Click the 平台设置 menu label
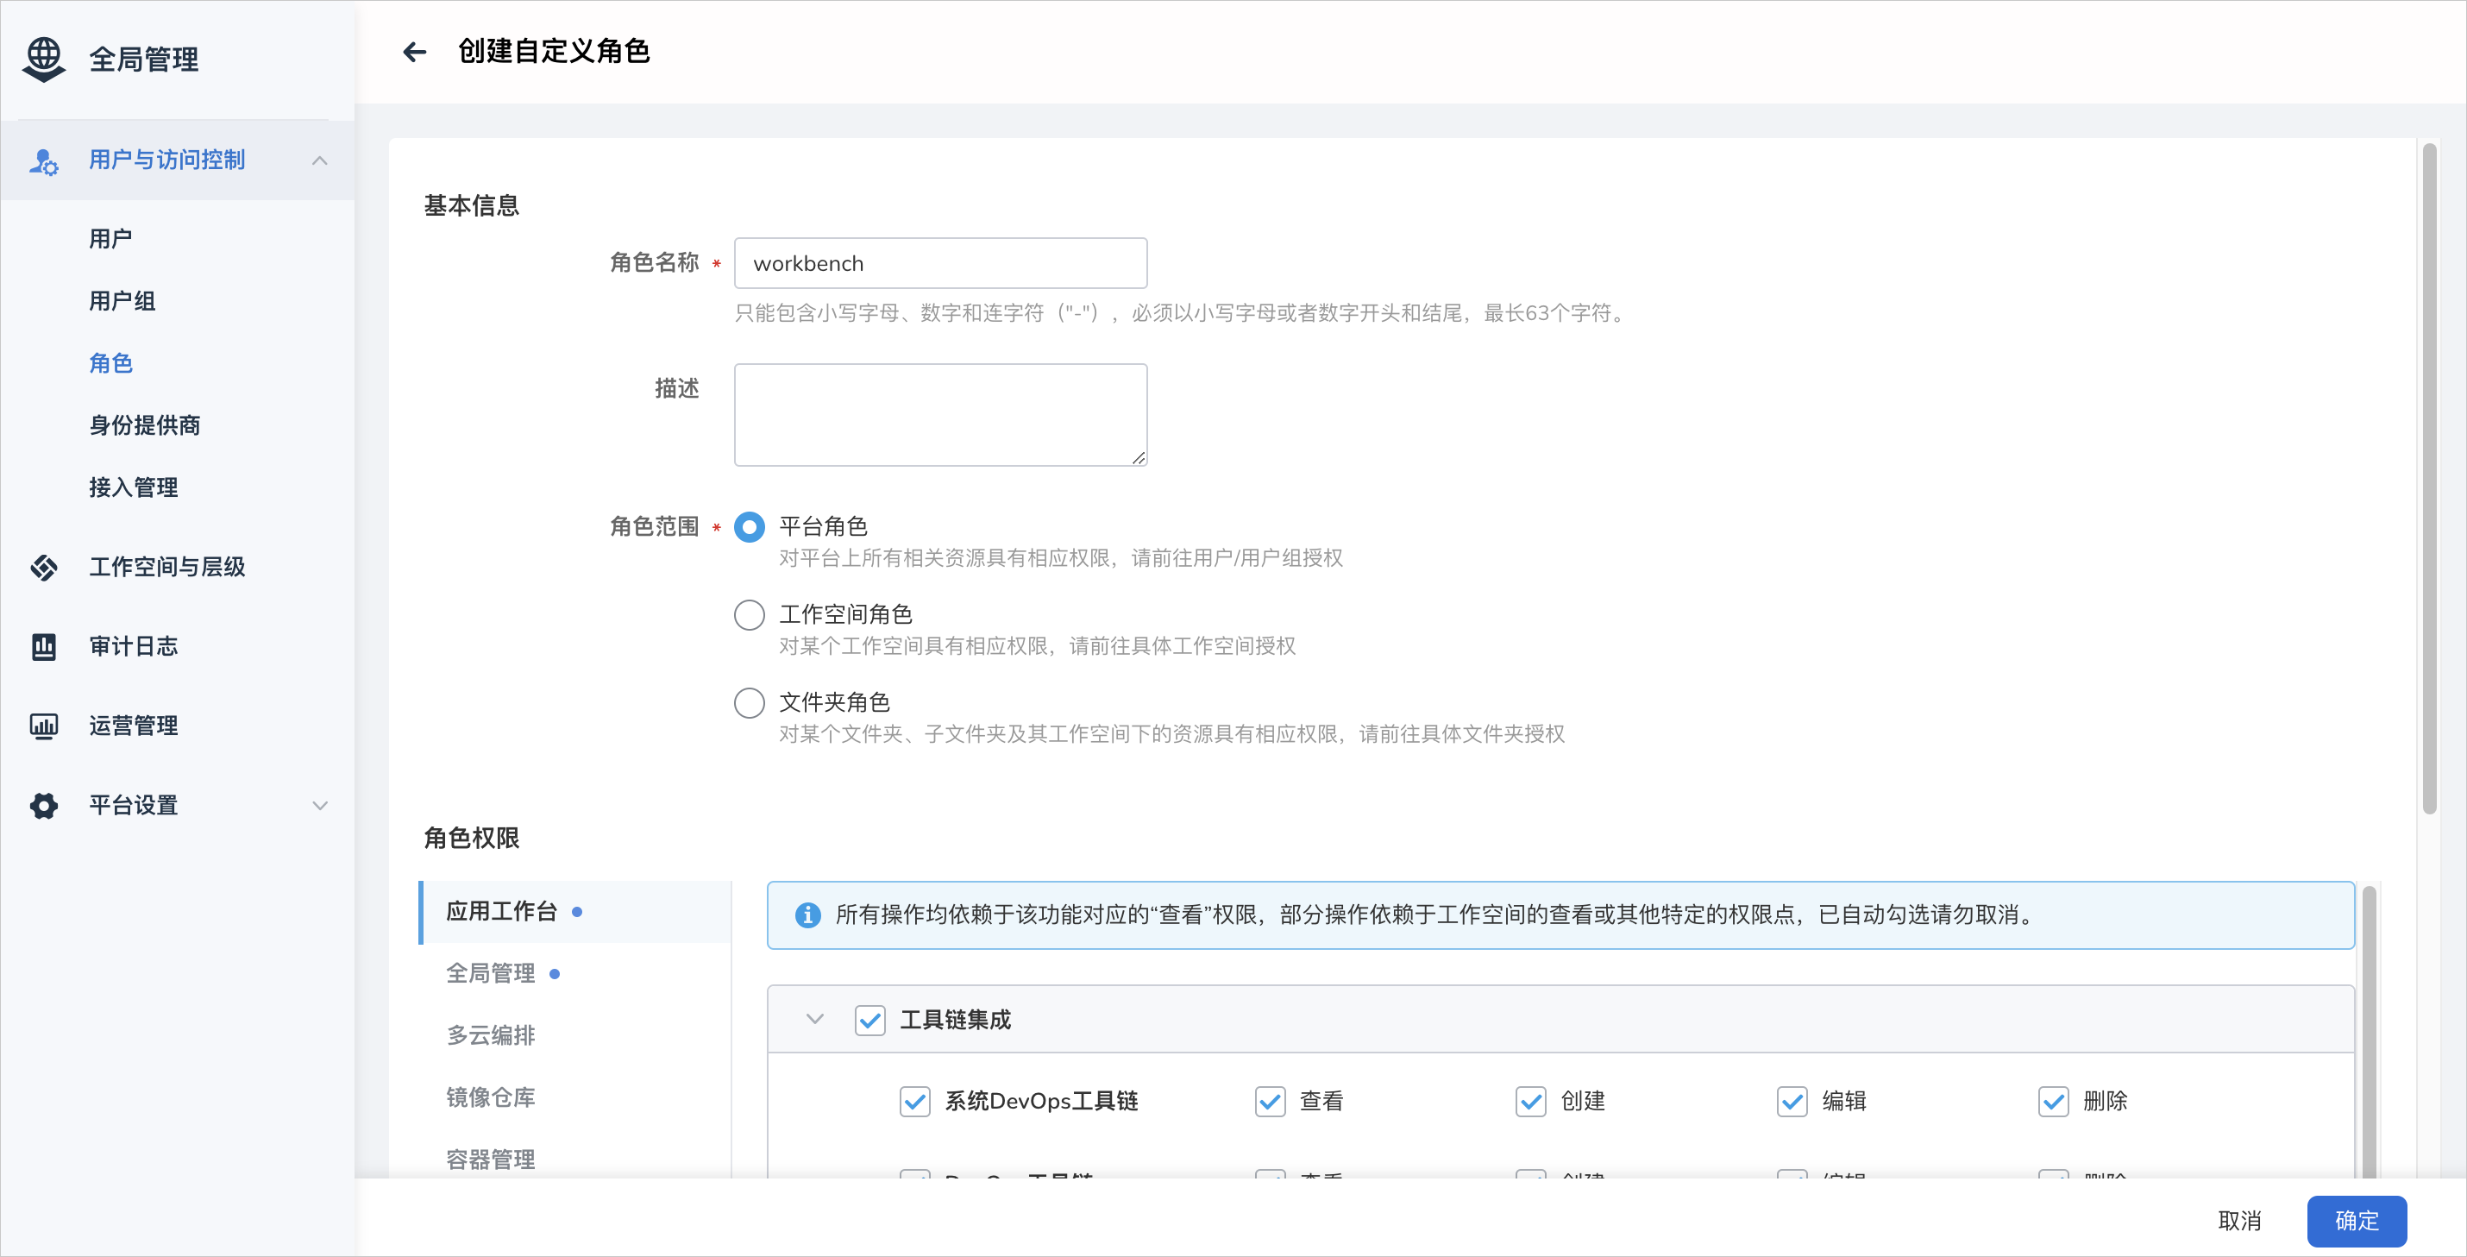 point(133,806)
